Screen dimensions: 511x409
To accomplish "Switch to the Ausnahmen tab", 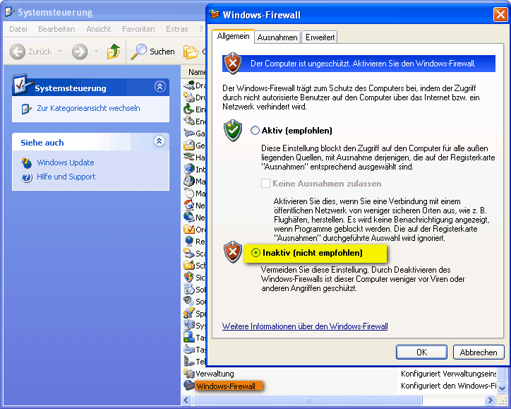I will [277, 37].
